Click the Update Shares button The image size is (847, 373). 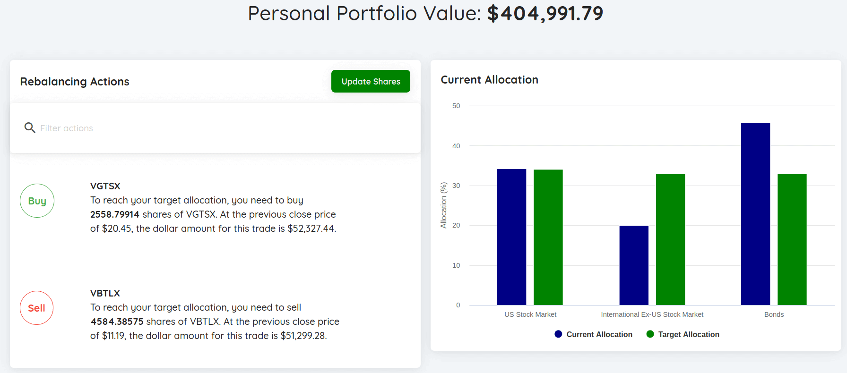(x=371, y=81)
